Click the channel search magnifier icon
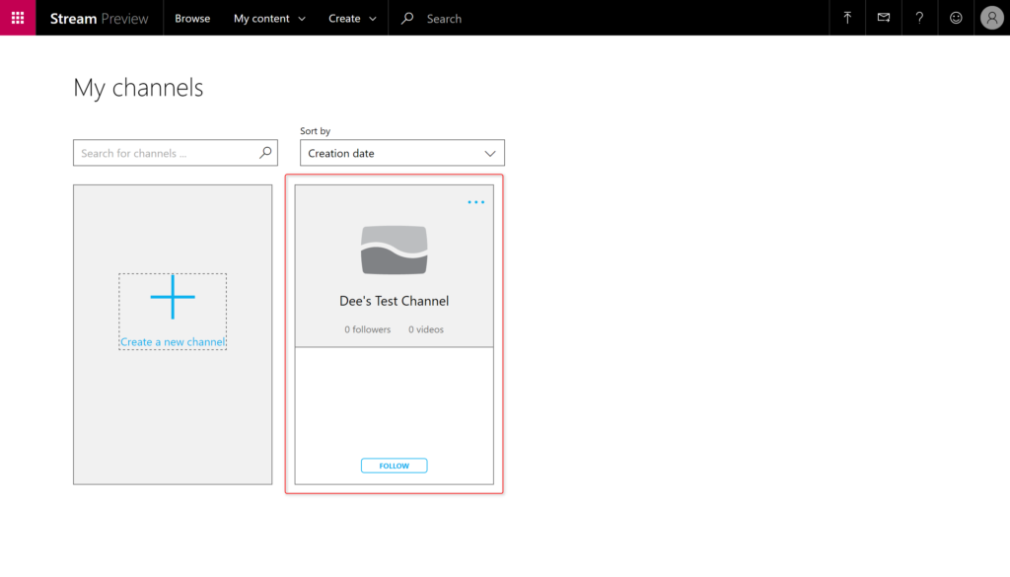The width and height of the screenshot is (1010, 577). [265, 153]
